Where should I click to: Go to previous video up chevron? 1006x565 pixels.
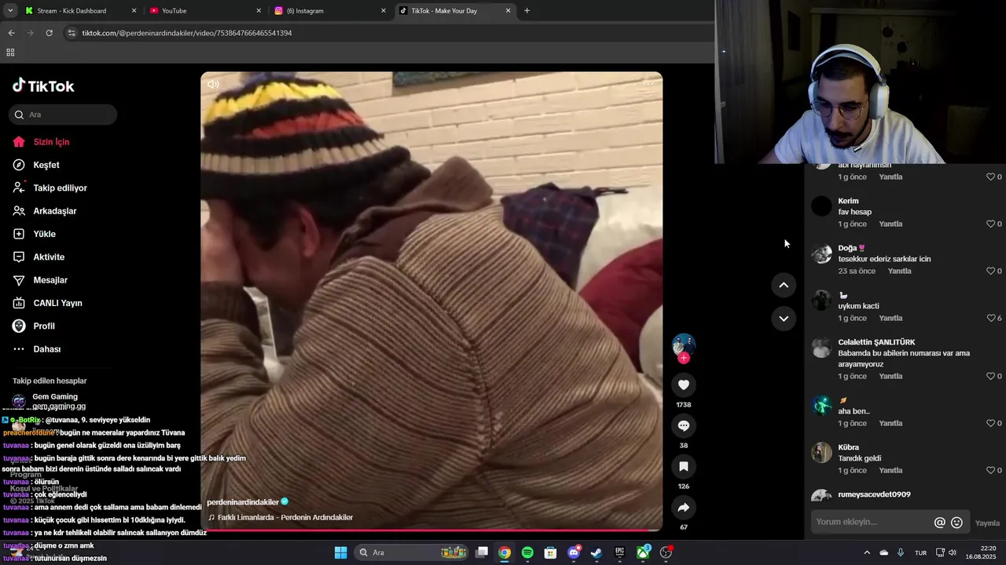pyautogui.click(x=784, y=286)
